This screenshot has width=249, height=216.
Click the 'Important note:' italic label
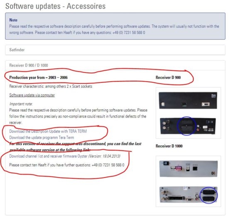pos(21,104)
